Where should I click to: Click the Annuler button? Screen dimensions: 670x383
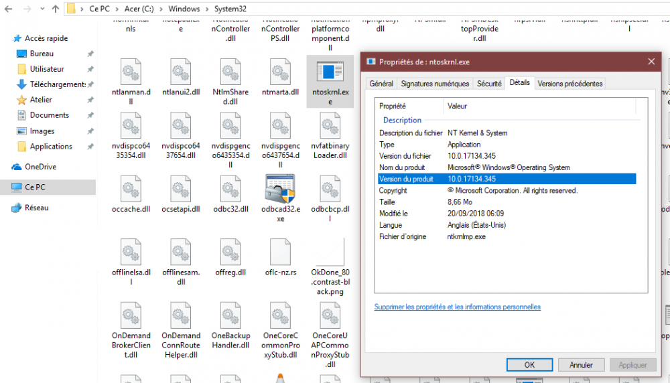(x=581, y=365)
